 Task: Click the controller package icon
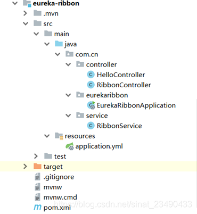(80, 64)
